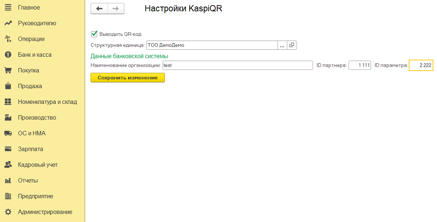Click the Настройки KaspiQR title
This screenshot has height=222, width=437.
tap(184, 9)
